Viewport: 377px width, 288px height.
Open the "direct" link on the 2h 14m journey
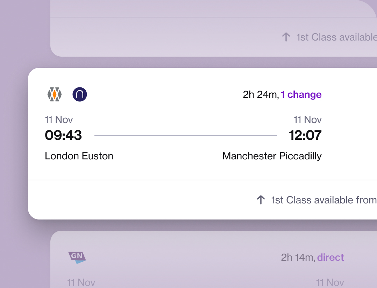click(330, 258)
